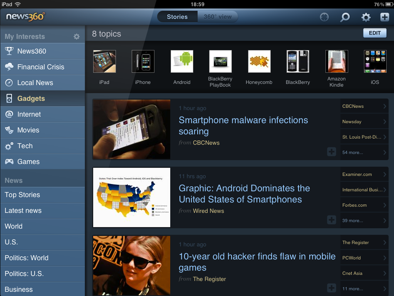Screen dimensions: 394x296
Task: Open Top Stories in sidebar
Action: click(x=43, y=195)
